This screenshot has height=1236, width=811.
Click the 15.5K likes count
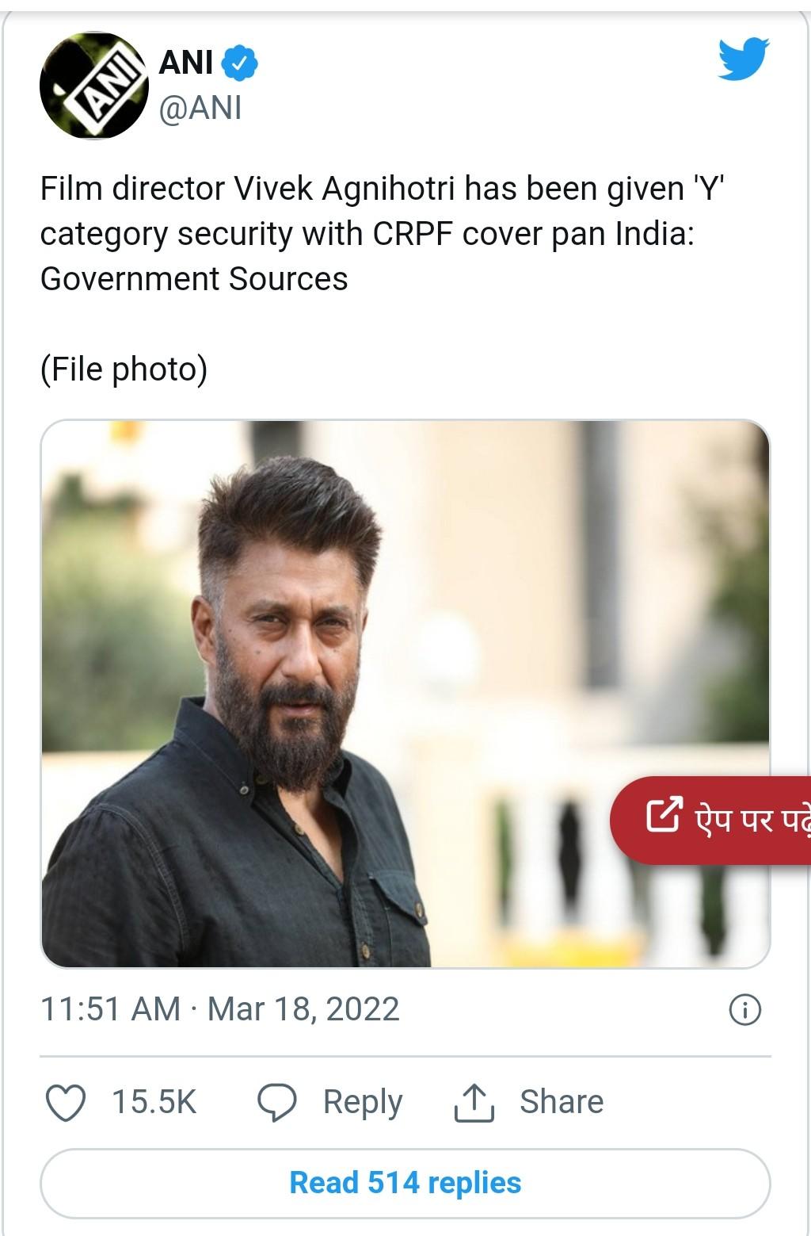[x=154, y=1102]
